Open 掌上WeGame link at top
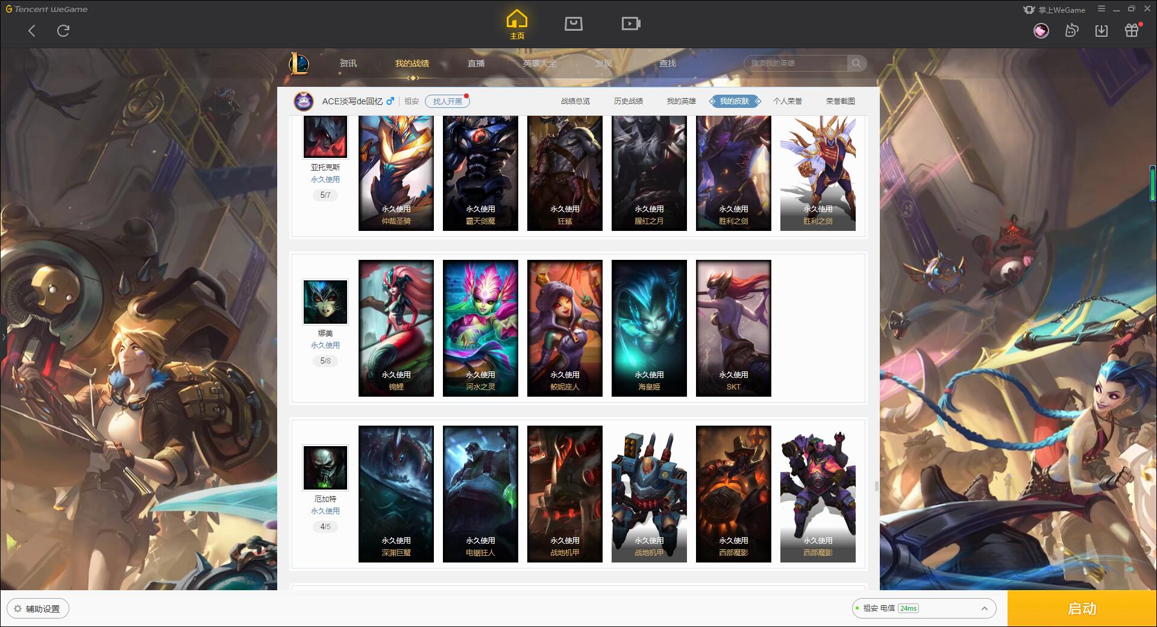The height and width of the screenshot is (627, 1157). tap(1055, 10)
